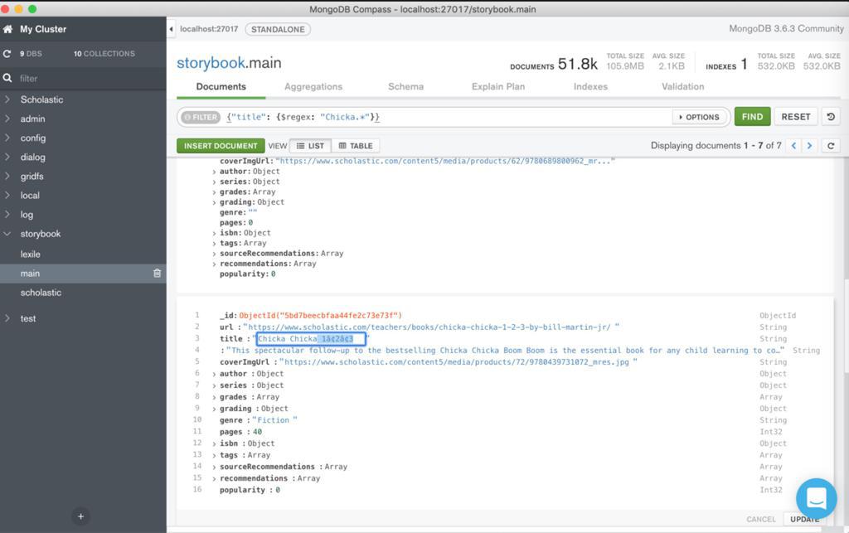Go to previous page of documents
Image resolution: width=849 pixels, height=533 pixels.
pyautogui.click(x=793, y=146)
